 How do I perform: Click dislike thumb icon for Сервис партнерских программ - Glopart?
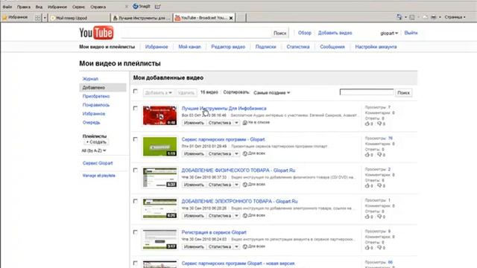(x=379, y=155)
